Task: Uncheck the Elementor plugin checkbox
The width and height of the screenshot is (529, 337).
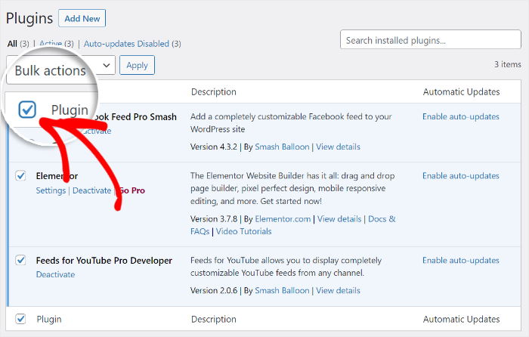Action: tap(20, 176)
